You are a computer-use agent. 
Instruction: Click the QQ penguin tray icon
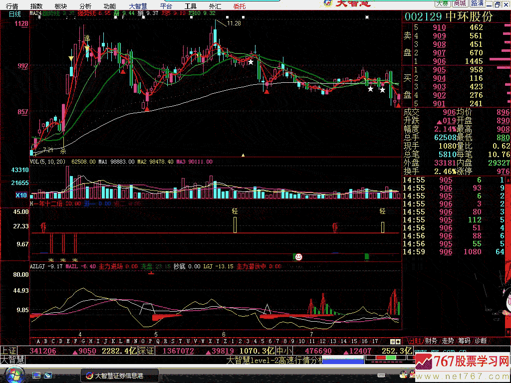tap(403, 375)
